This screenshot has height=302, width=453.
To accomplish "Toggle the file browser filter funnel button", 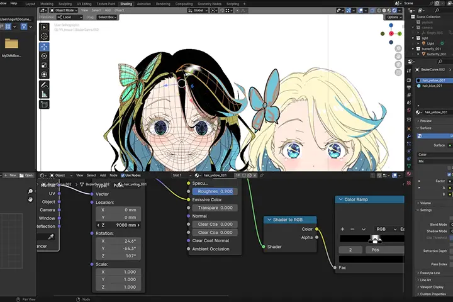I will click(x=24, y=26).
